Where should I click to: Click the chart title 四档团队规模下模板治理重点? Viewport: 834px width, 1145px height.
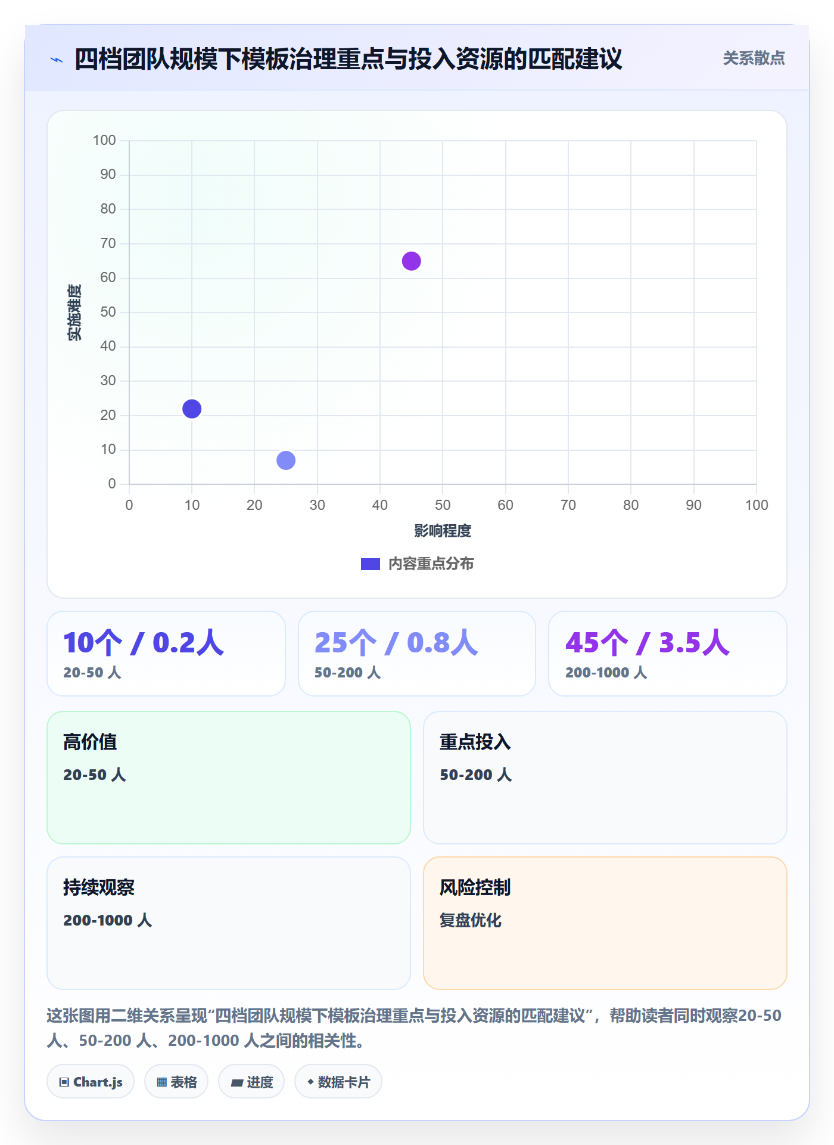[348, 59]
